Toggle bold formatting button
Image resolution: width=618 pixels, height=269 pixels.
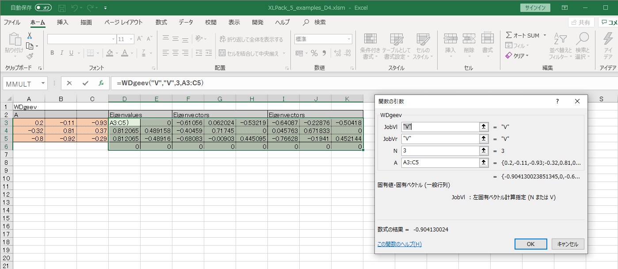tap(52, 53)
